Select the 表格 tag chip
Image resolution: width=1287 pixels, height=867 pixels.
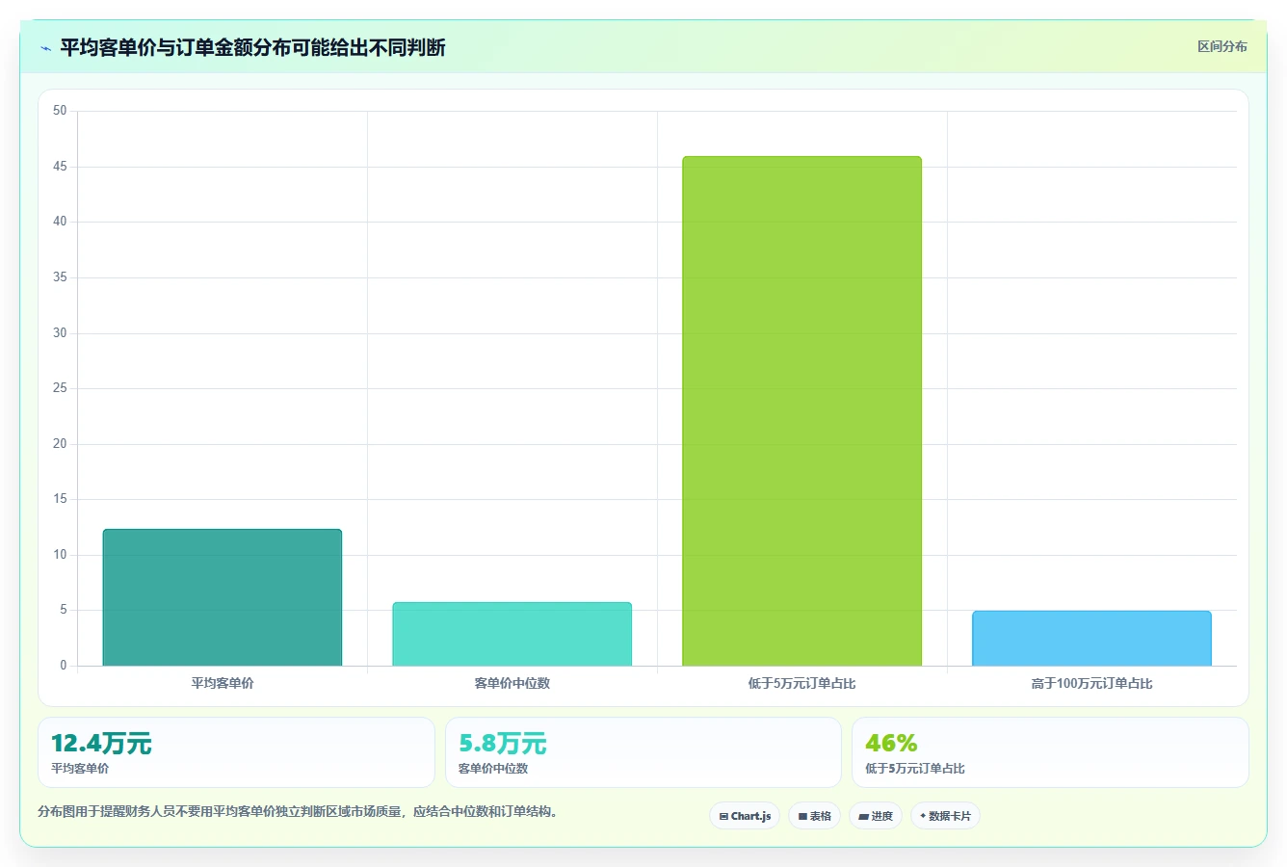point(814,816)
